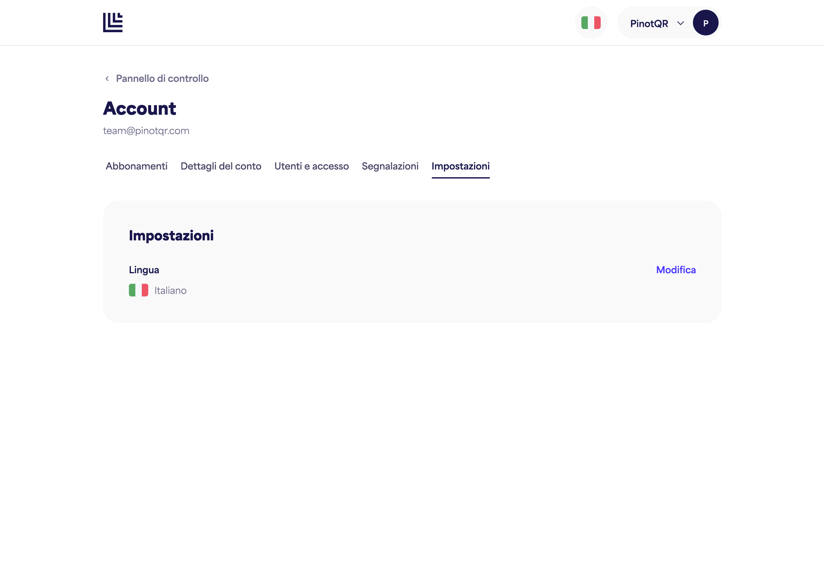Switch to Dettagli del conto tab
This screenshot has height=580, width=825.
[221, 166]
